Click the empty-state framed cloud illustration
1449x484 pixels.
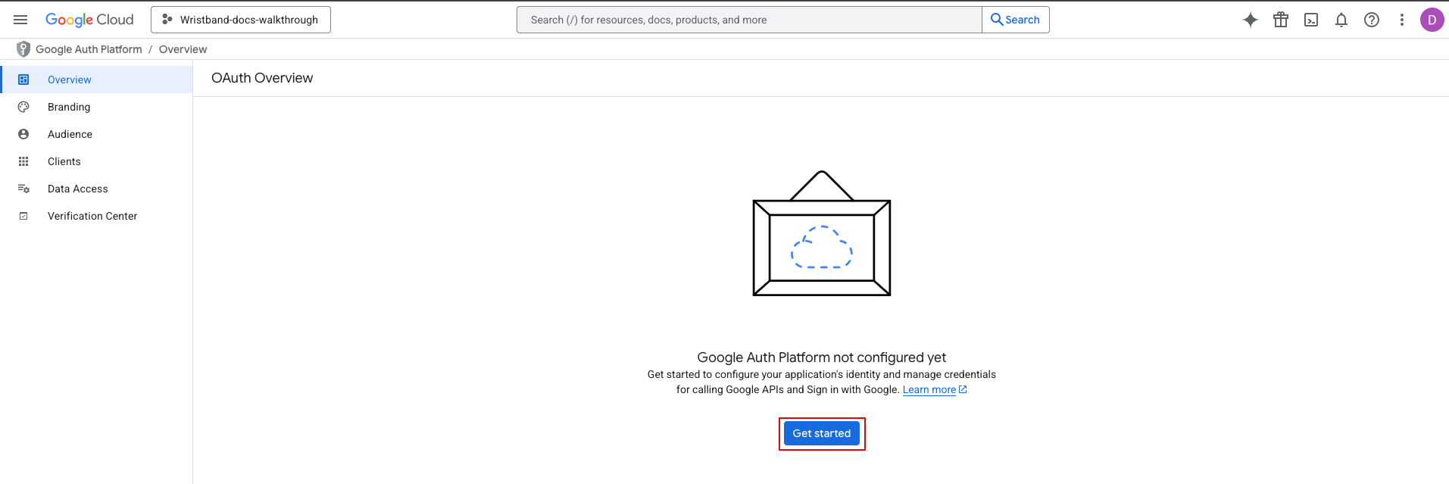822,233
